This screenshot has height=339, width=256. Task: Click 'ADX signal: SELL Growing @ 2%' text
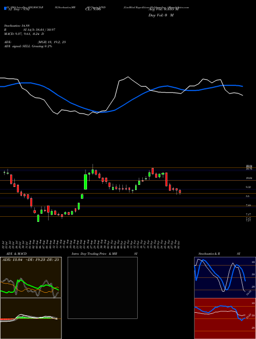coord(28,46)
